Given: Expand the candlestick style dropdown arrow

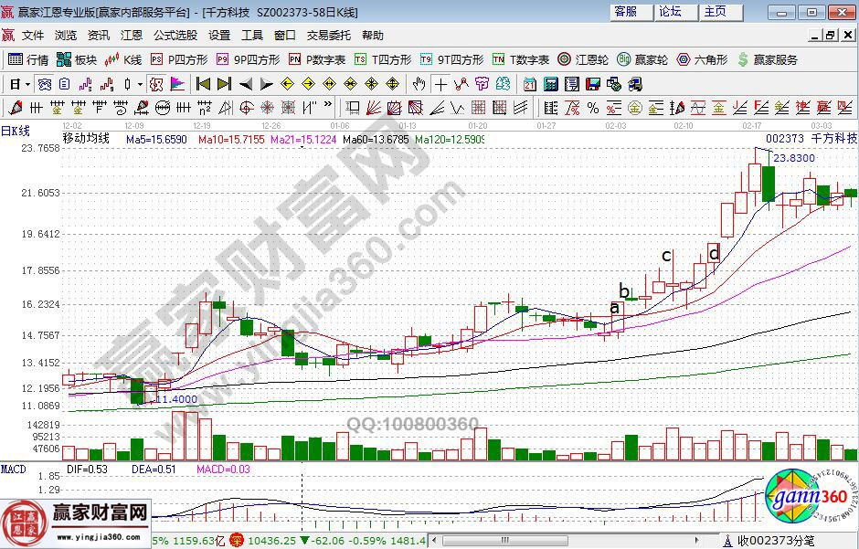Looking at the screenshot, I should click(139, 84).
